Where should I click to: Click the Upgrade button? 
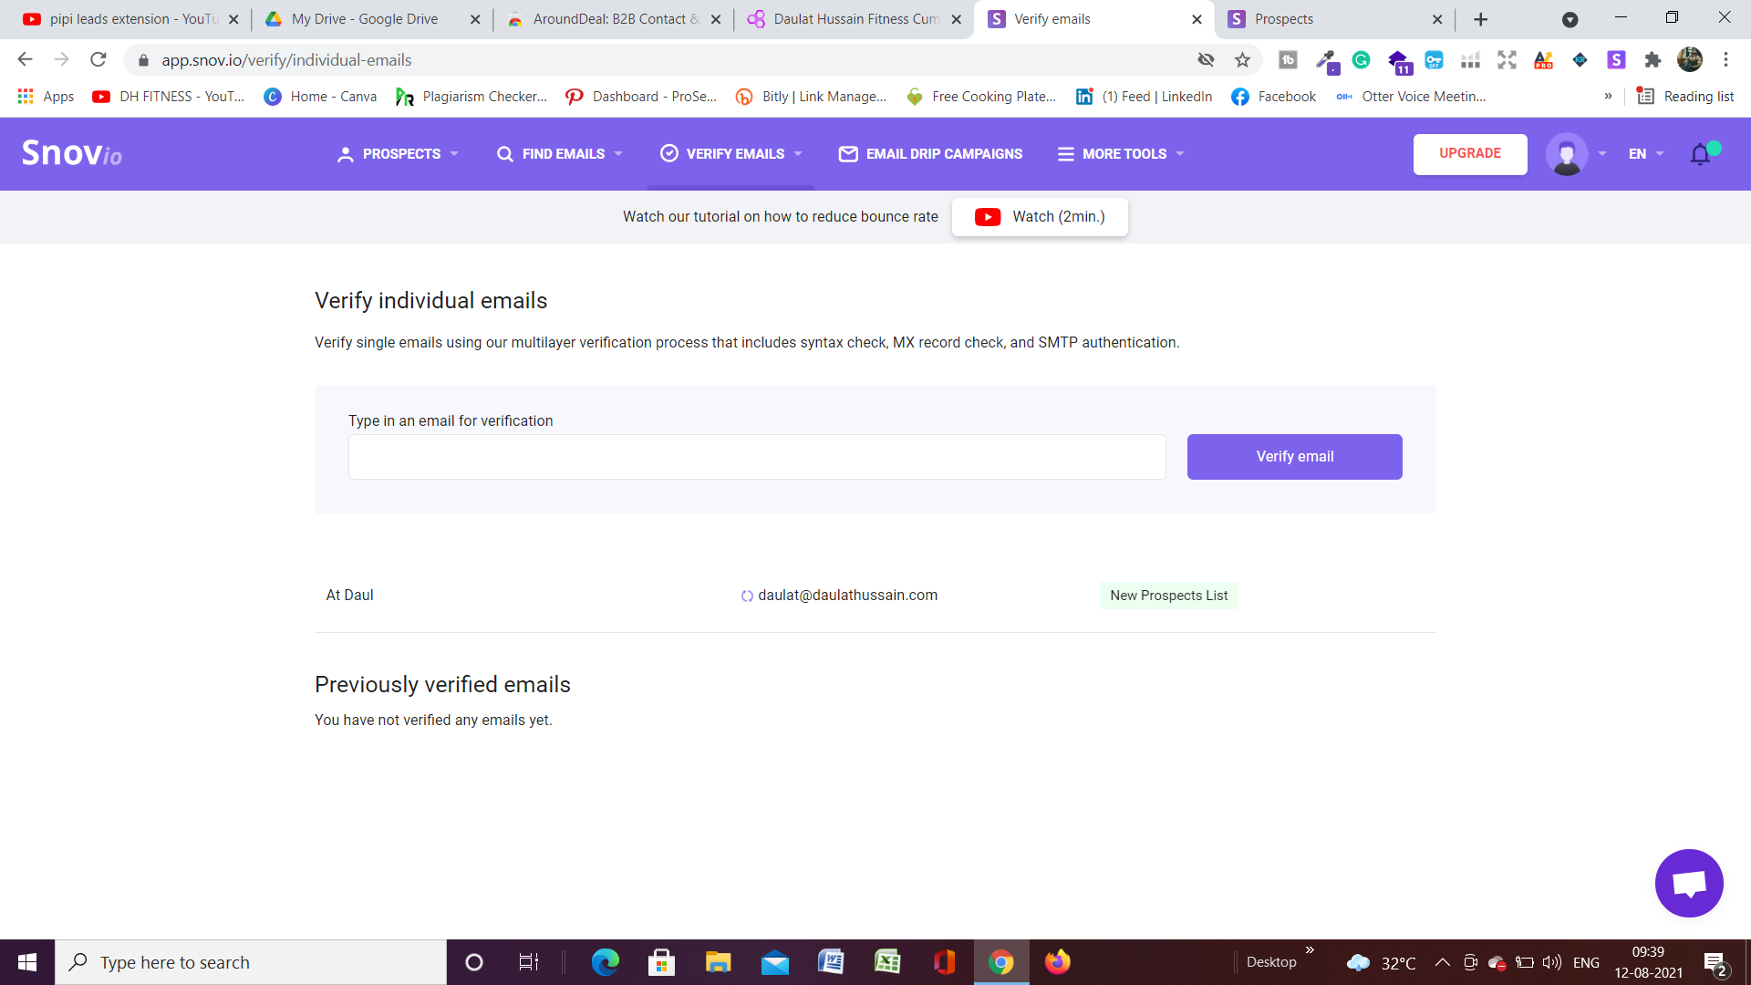[1469, 154]
